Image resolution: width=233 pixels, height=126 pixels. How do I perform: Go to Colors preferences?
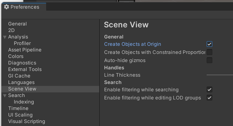pos(16,56)
